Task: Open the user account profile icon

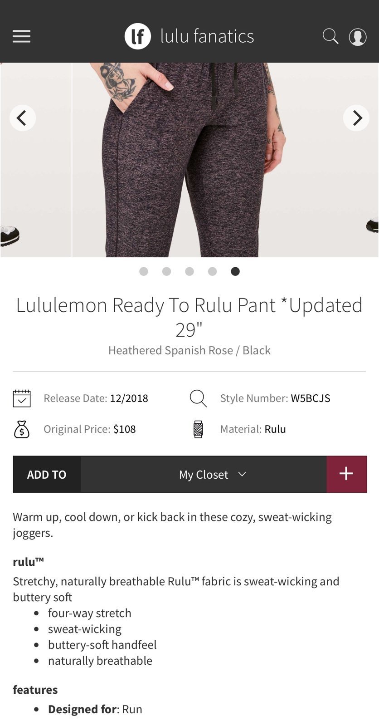Action: point(357,37)
